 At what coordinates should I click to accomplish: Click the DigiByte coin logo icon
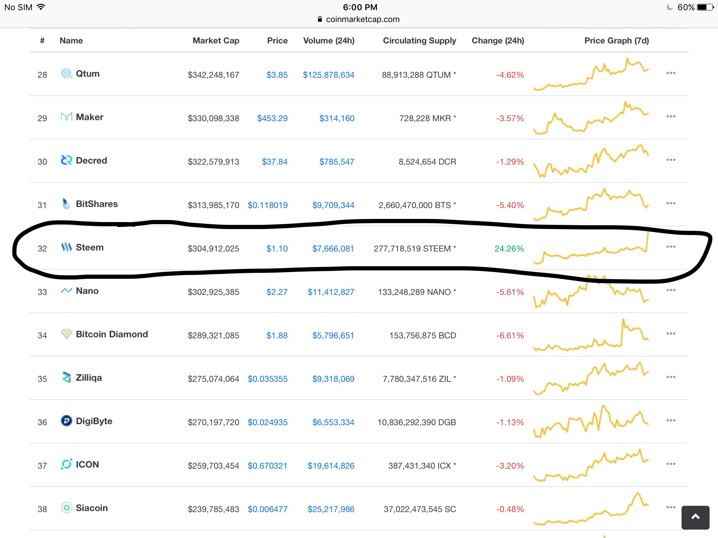pos(66,421)
